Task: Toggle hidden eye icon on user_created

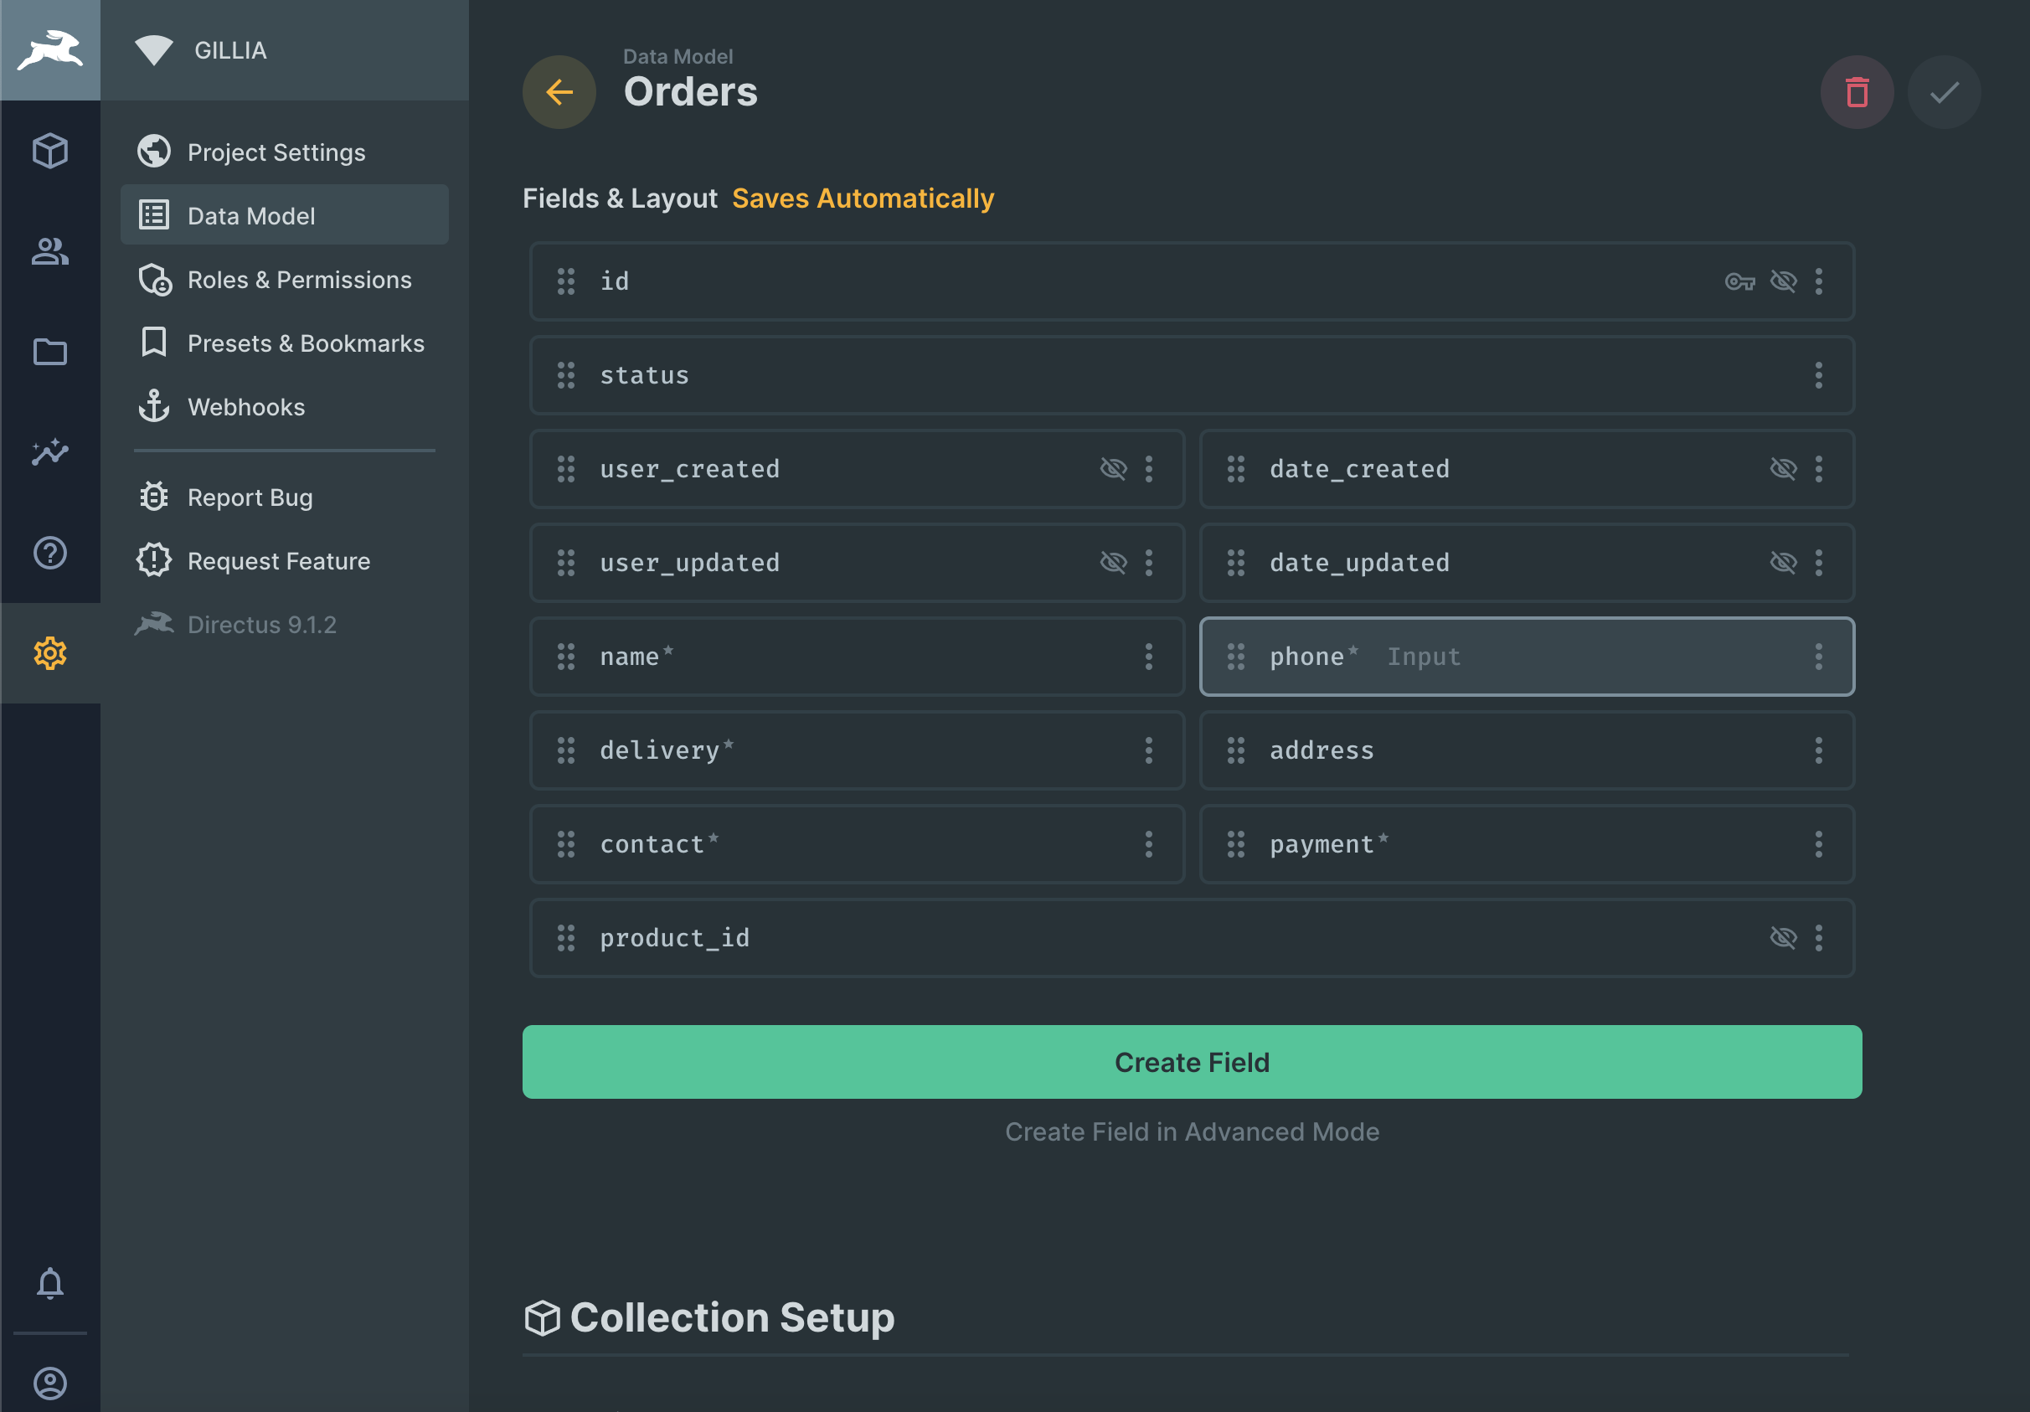Action: tap(1113, 469)
